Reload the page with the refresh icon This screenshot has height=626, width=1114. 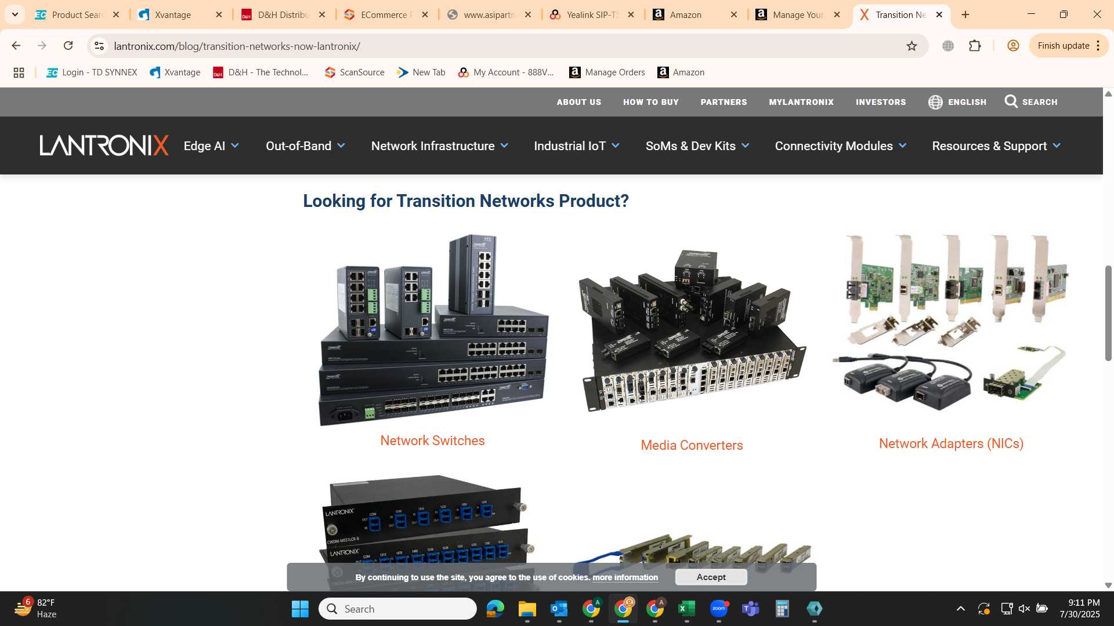click(68, 46)
